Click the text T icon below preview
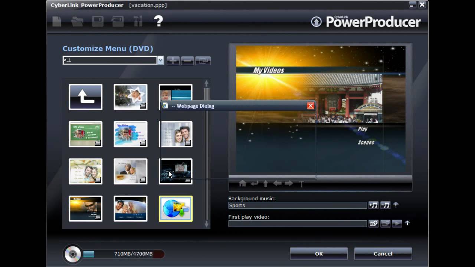Screen dimensions: 475x267 tap(301, 184)
